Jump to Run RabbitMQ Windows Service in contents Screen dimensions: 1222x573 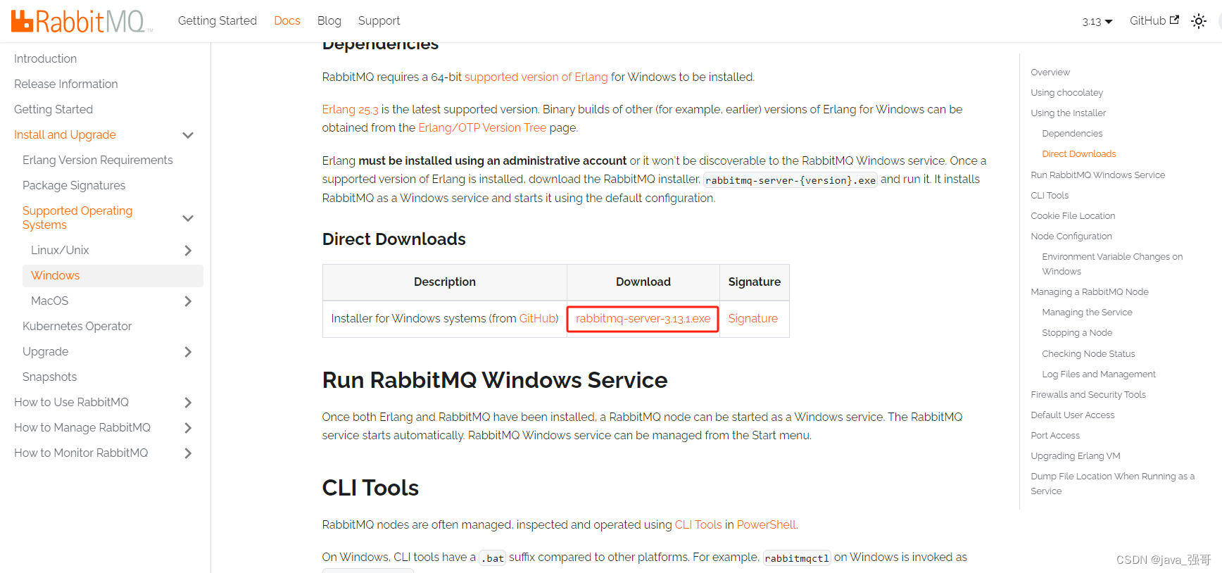click(x=1097, y=175)
